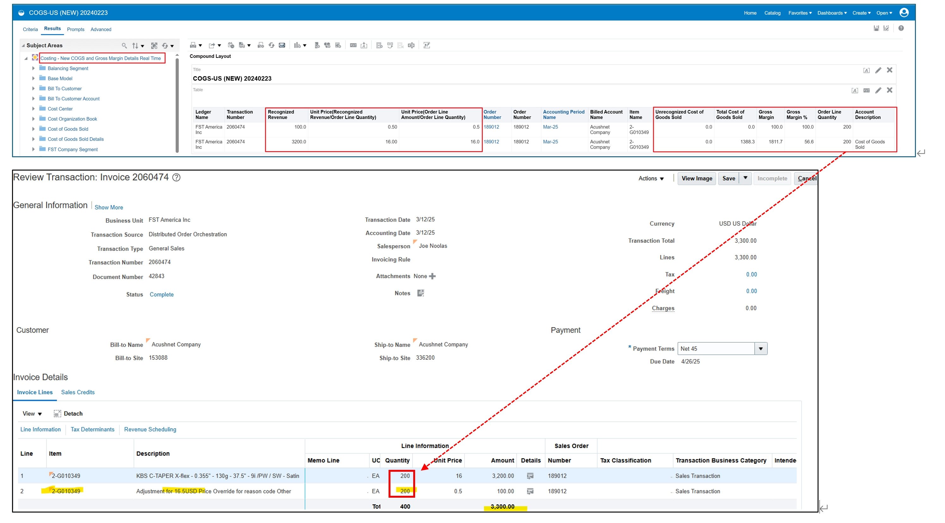
Task: Expand the Cost of Goods Sold Details folder
Action: pyautogui.click(x=33, y=139)
